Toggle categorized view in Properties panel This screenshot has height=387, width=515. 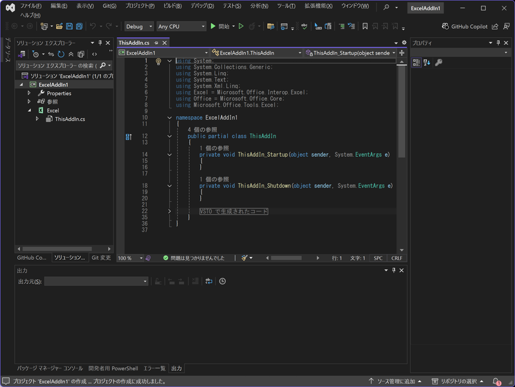[x=417, y=62]
